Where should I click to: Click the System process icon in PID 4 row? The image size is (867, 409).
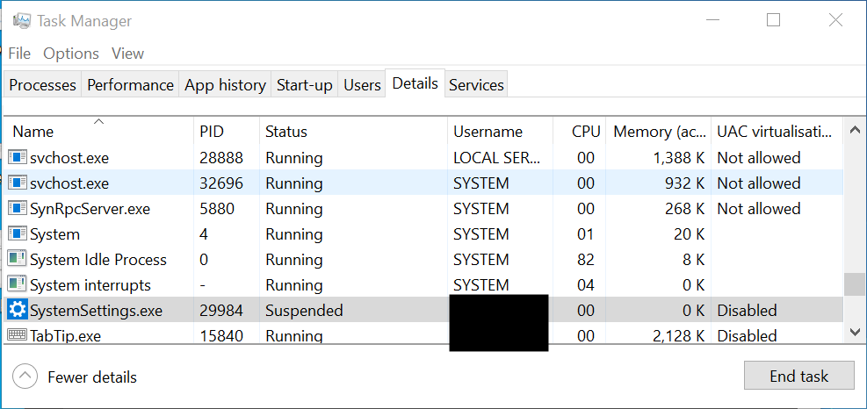(18, 234)
